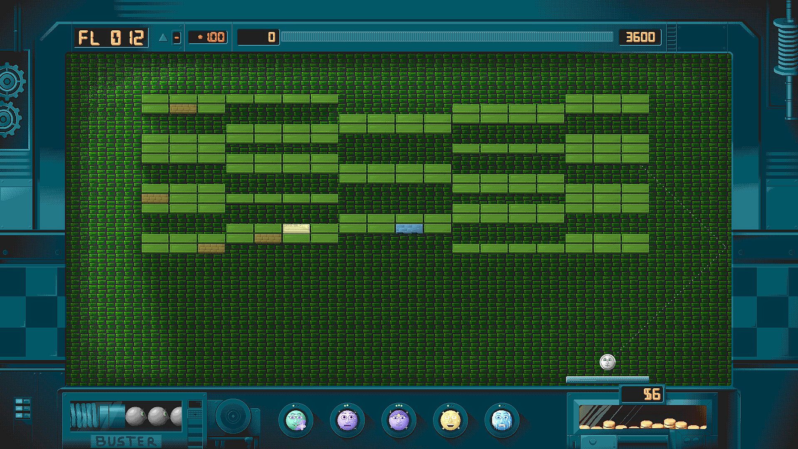Click the 100 ball bonus counter

(208, 37)
